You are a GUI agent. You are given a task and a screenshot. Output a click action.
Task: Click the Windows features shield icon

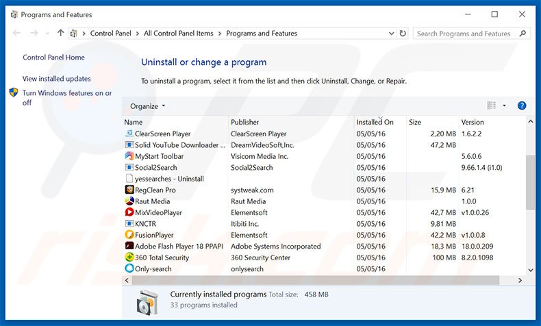coord(14,92)
